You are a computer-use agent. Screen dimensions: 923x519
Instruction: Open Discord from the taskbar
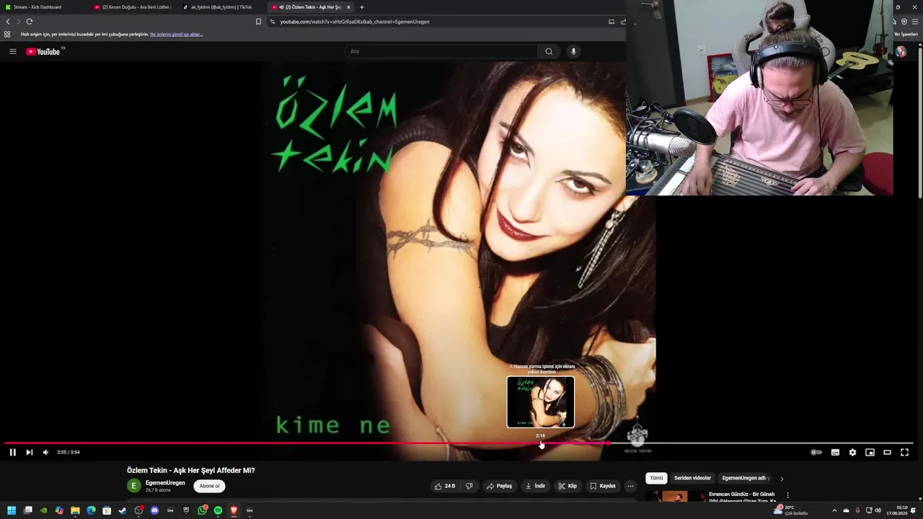click(154, 510)
